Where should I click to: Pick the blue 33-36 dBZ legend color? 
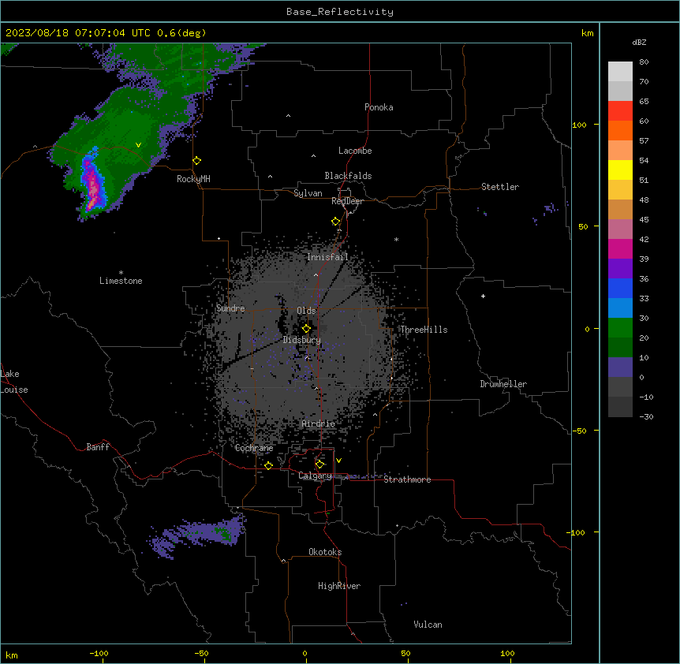pyautogui.click(x=620, y=288)
